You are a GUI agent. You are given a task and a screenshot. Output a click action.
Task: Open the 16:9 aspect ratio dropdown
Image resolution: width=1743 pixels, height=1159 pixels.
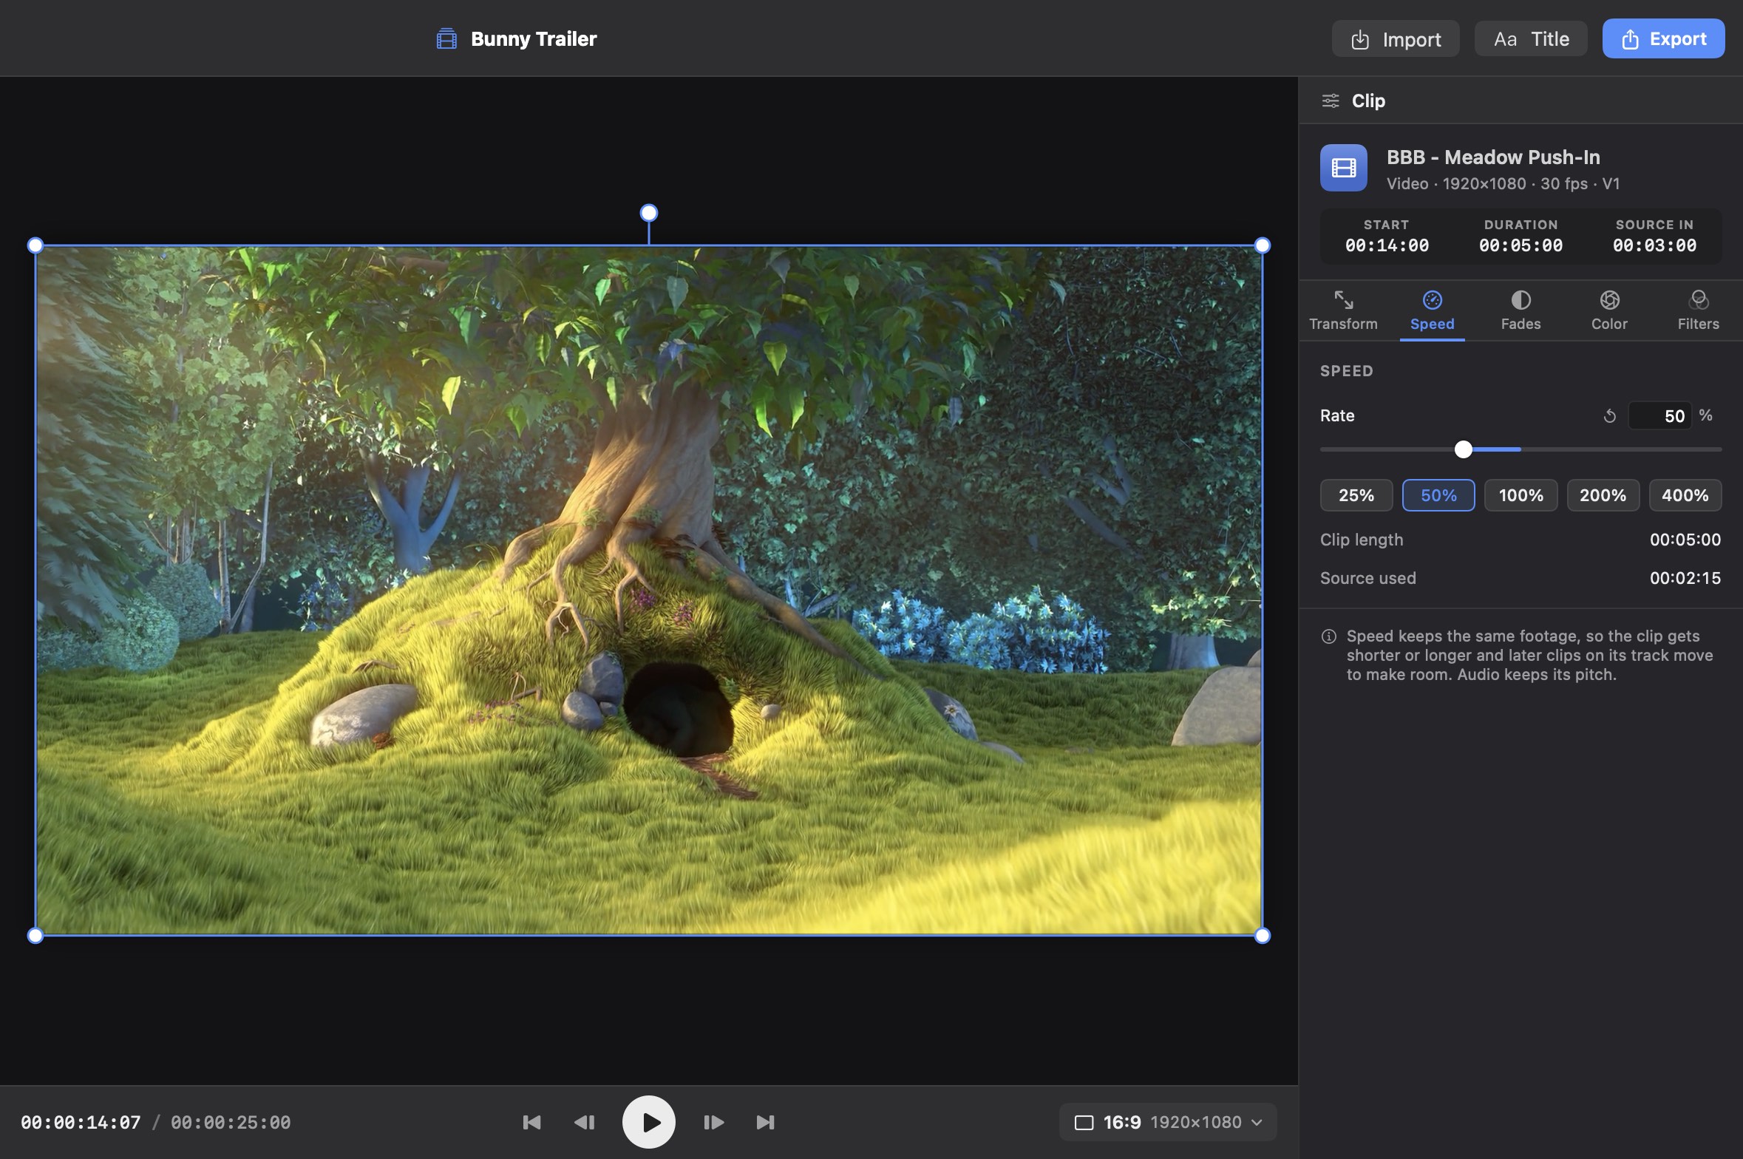click(1168, 1122)
